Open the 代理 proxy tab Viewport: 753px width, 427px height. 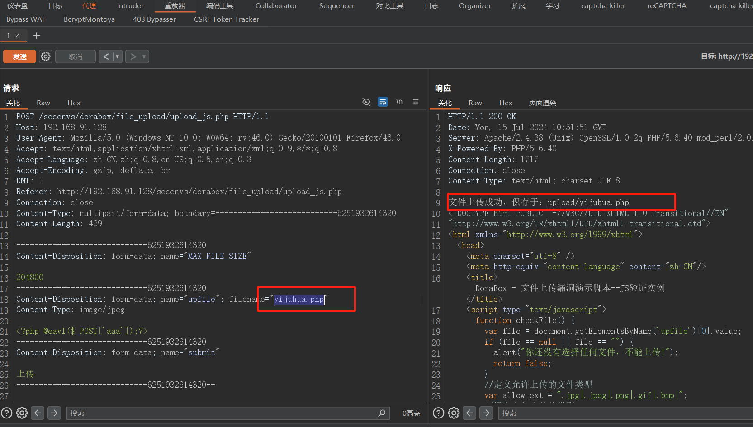click(x=89, y=6)
